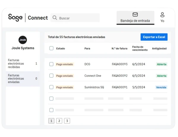Focus the Buscar search field
The width and height of the screenshot is (178, 137).
pos(77,18)
